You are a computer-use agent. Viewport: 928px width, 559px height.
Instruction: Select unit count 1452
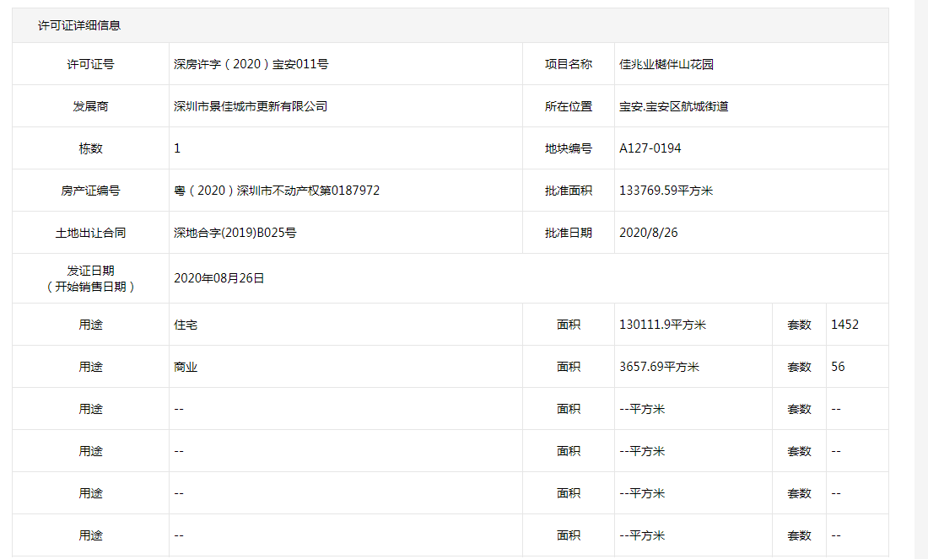click(x=844, y=324)
